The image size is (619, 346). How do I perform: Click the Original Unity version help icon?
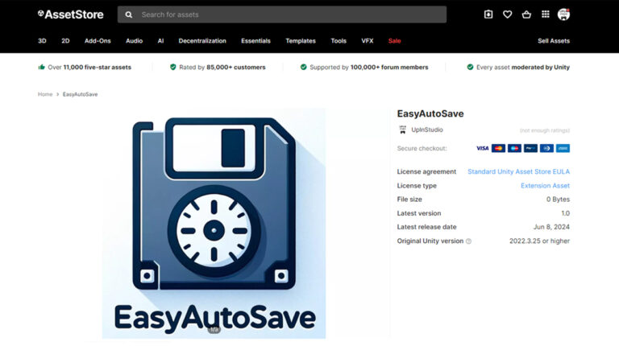[x=468, y=241]
